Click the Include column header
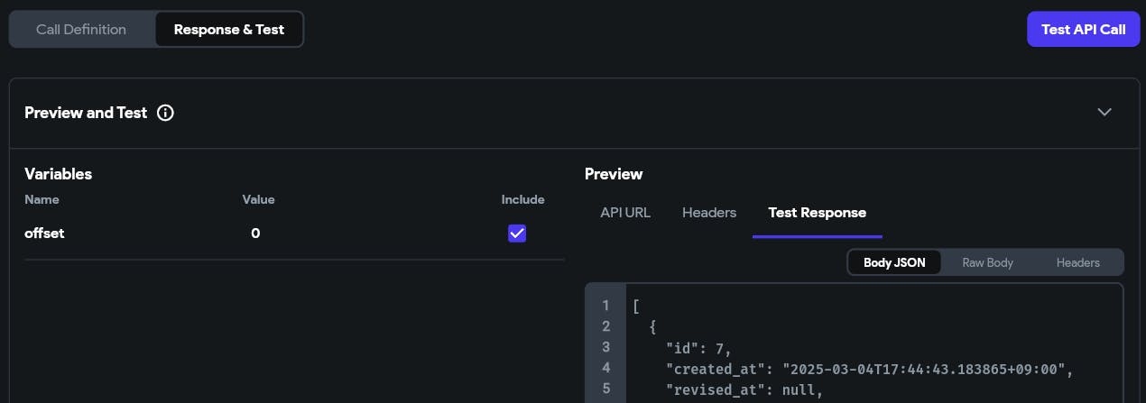 tap(522, 199)
